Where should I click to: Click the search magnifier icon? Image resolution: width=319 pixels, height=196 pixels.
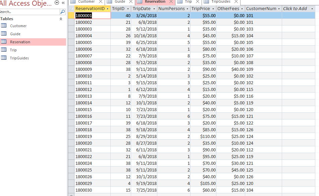(x=63, y=12)
